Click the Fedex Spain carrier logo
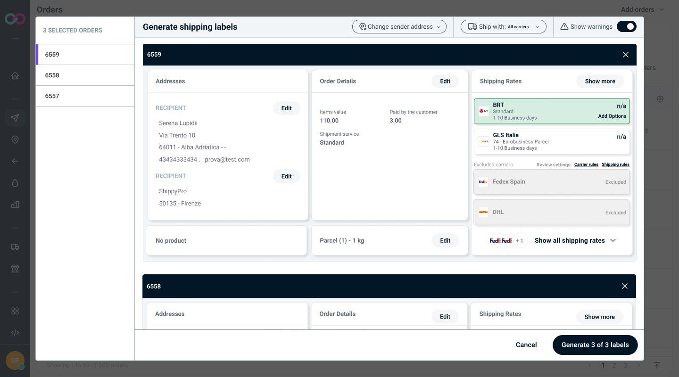This screenshot has width=679, height=377. point(483,182)
